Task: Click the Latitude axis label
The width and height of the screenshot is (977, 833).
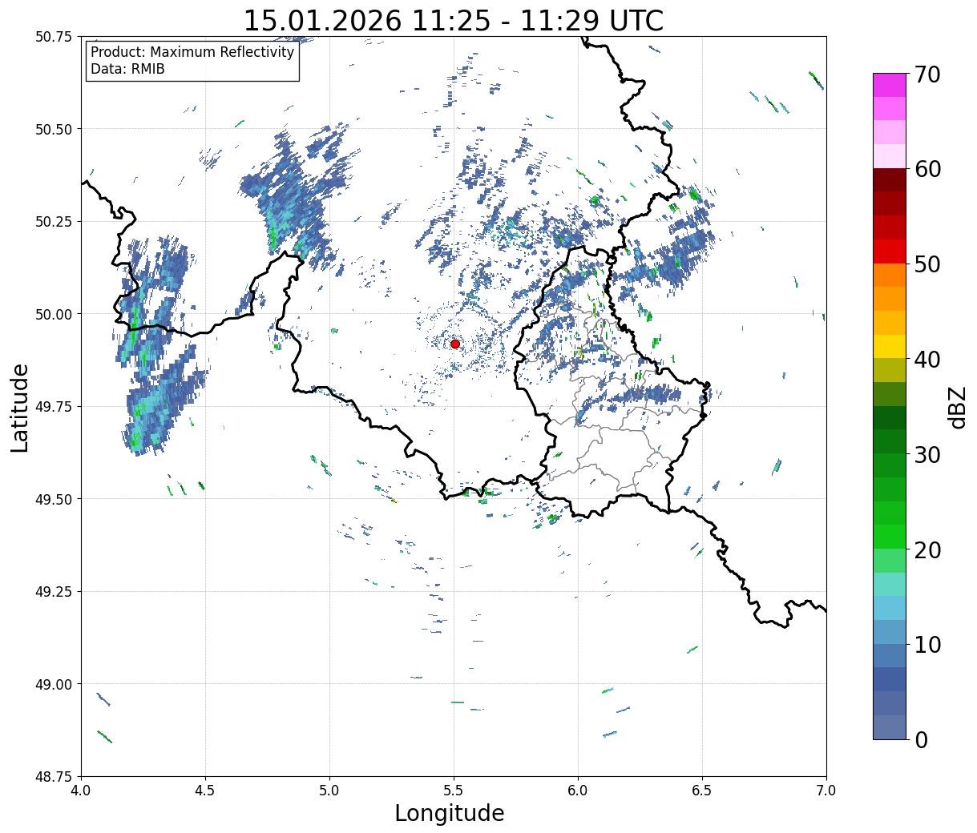Action: (20, 408)
